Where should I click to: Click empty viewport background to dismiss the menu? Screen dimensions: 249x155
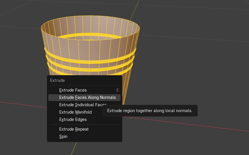[192, 59]
